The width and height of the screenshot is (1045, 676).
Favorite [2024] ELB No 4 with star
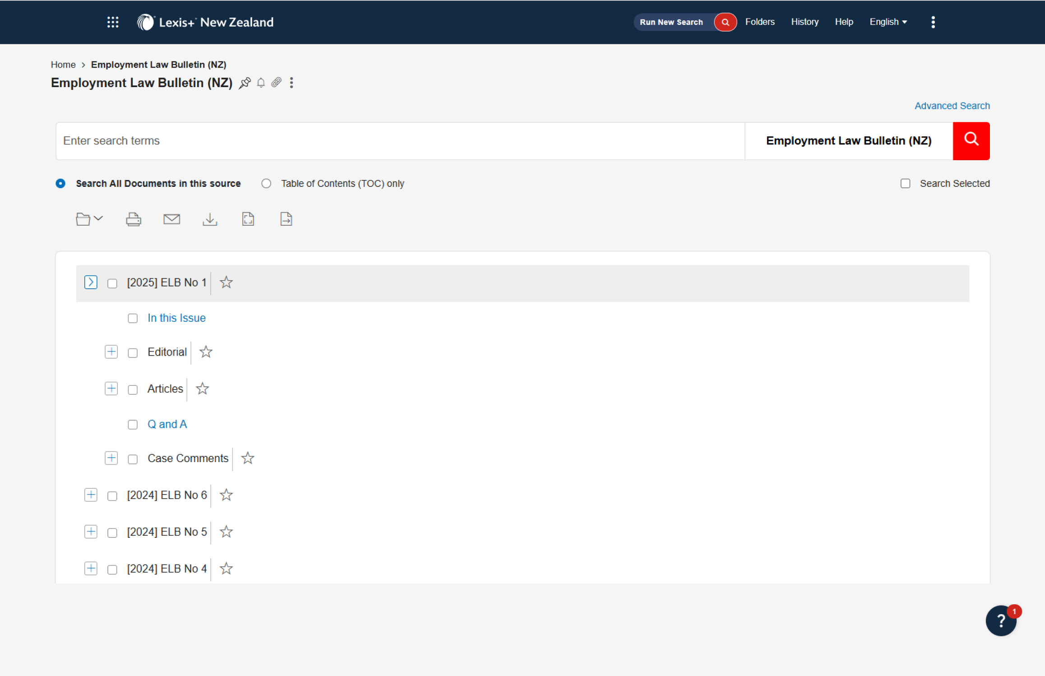coord(226,569)
